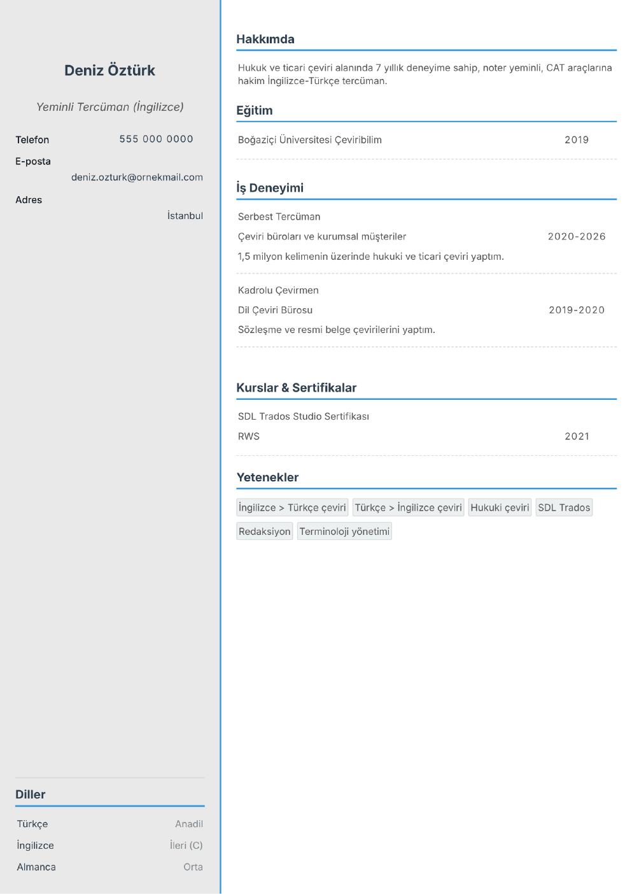Click the date range 2019-2020

[577, 310]
